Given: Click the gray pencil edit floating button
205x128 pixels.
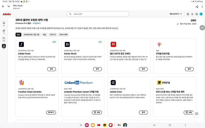Looking at the screenshot, I should pyautogui.click(x=202, y=28).
